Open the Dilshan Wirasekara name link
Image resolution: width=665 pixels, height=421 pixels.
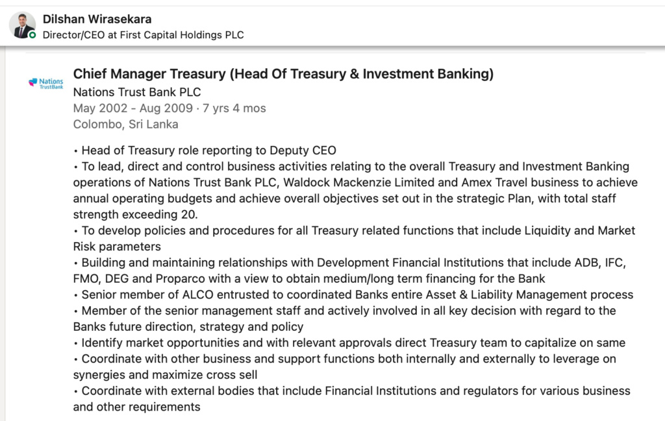tap(97, 19)
